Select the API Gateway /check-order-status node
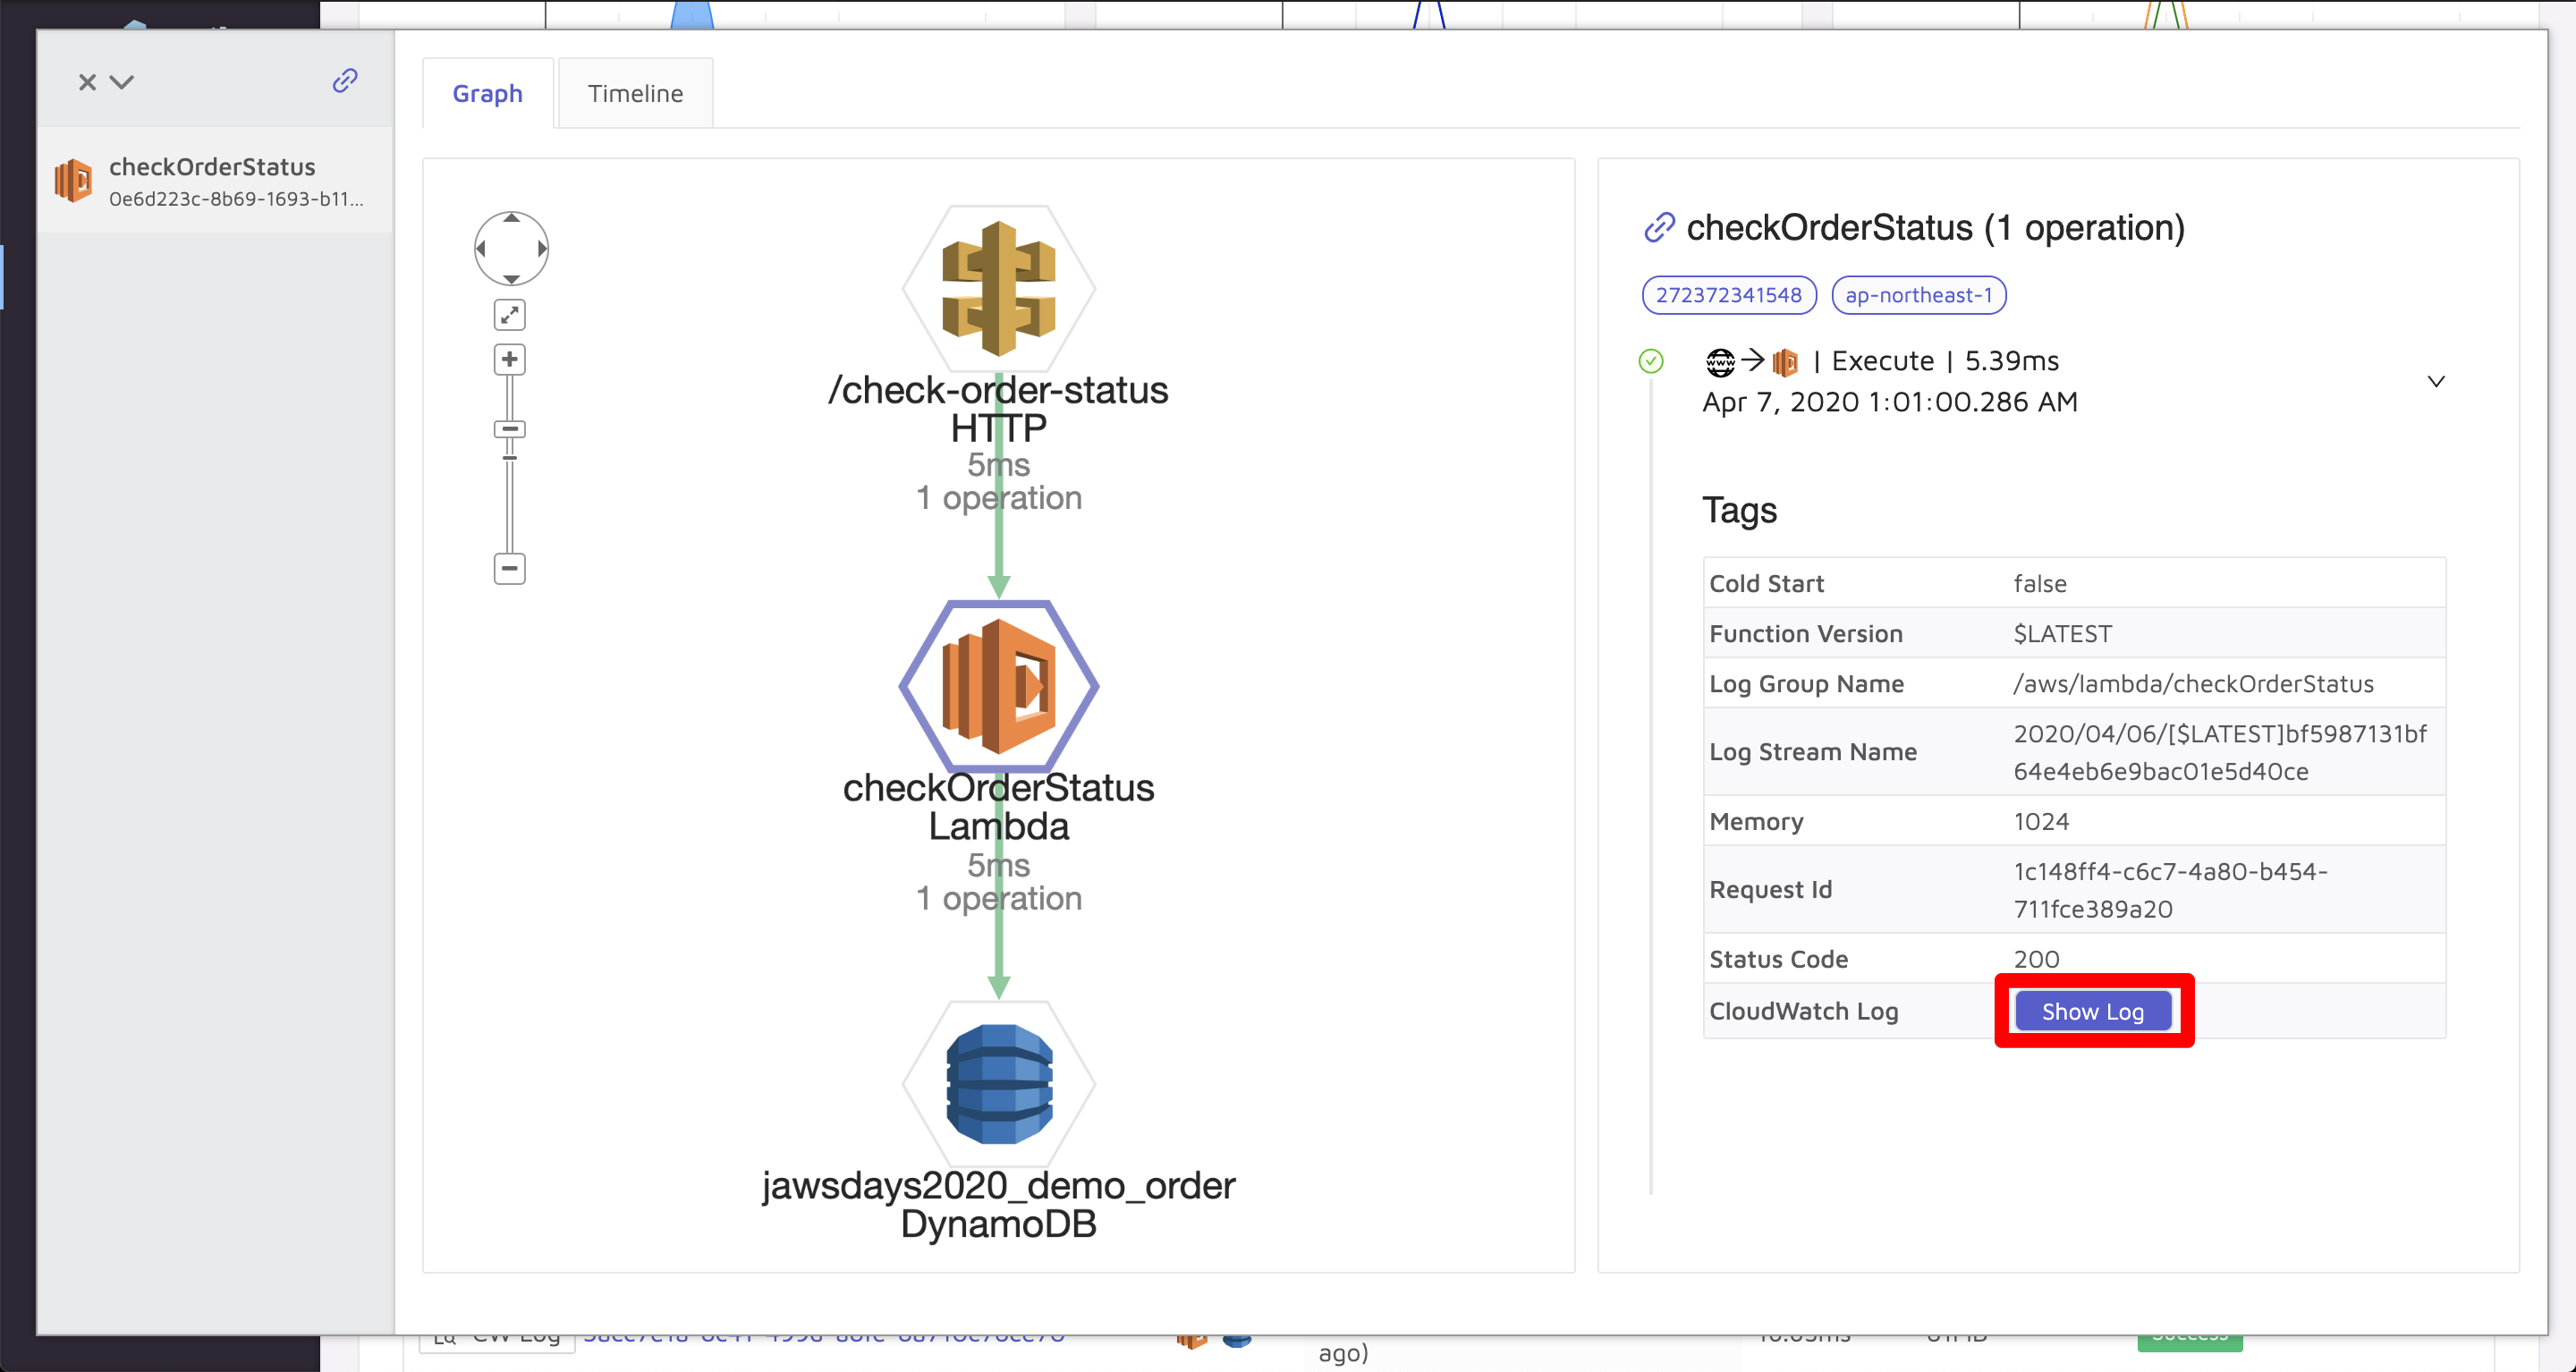The height and width of the screenshot is (1372, 2576). coord(998,288)
